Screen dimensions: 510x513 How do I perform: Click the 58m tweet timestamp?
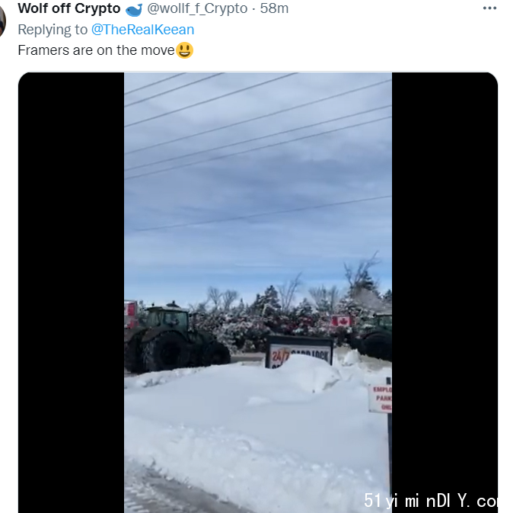pyautogui.click(x=274, y=8)
